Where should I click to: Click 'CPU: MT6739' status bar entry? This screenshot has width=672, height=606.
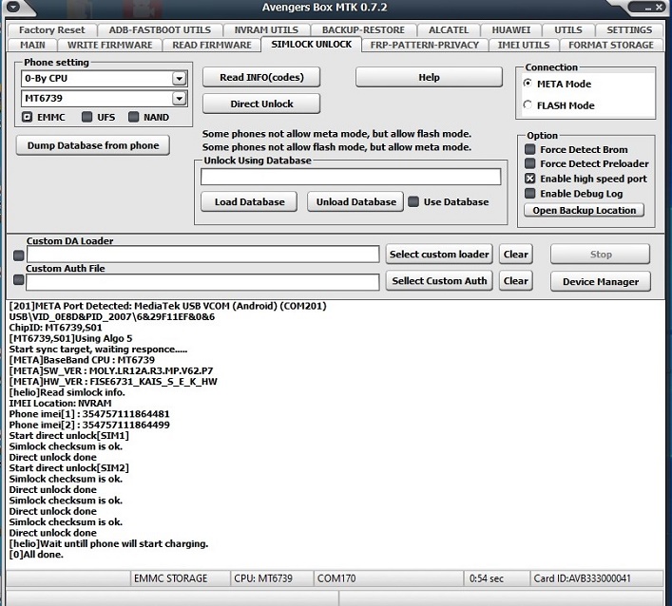pyautogui.click(x=263, y=578)
